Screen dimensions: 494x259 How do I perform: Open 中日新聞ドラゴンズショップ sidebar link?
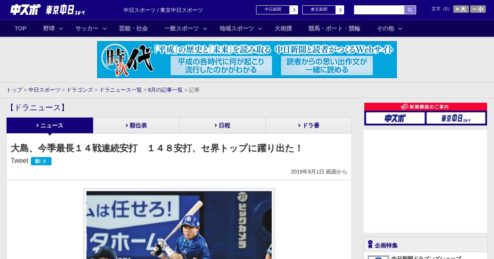click(426, 257)
